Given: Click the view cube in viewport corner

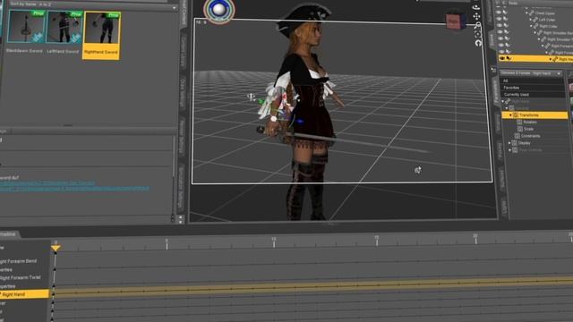Looking at the screenshot, I should (456, 21).
